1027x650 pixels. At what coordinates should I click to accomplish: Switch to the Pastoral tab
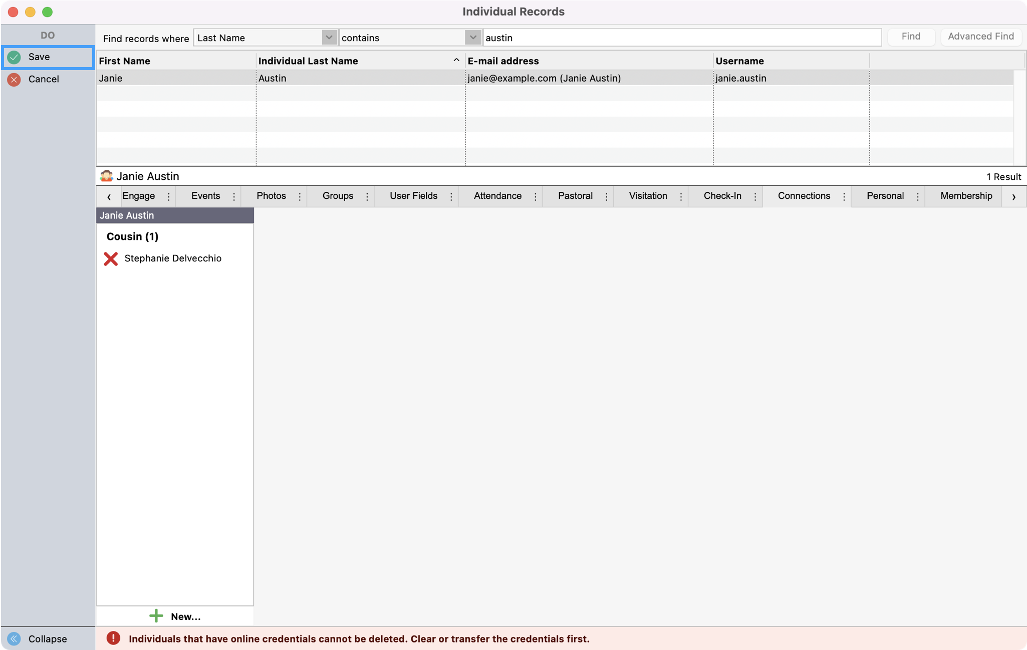pyautogui.click(x=575, y=196)
